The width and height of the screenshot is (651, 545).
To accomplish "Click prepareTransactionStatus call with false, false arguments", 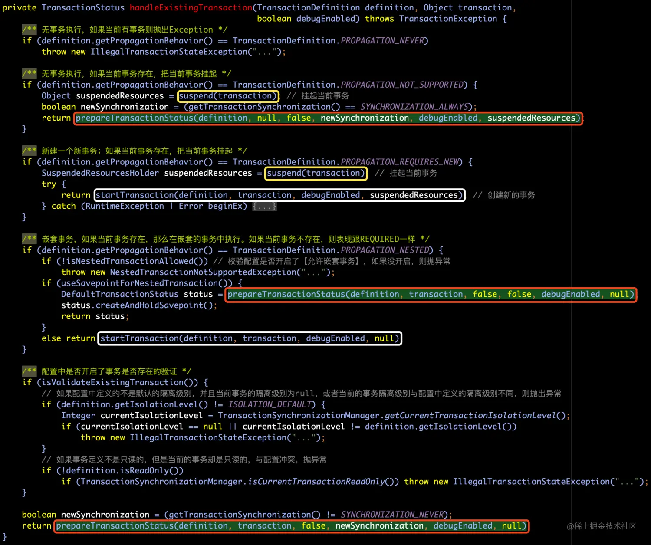I will tap(431, 295).
